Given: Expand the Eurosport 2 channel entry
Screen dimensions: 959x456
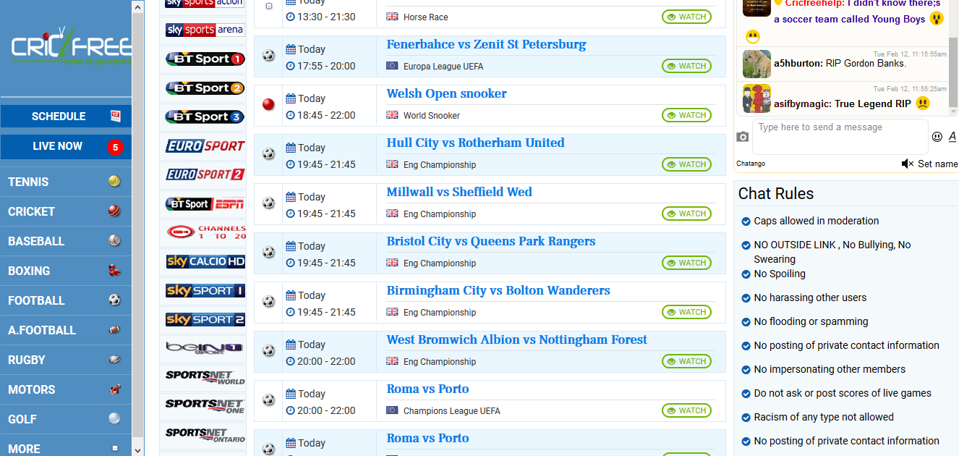Looking at the screenshot, I should click(x=203, y=174).
